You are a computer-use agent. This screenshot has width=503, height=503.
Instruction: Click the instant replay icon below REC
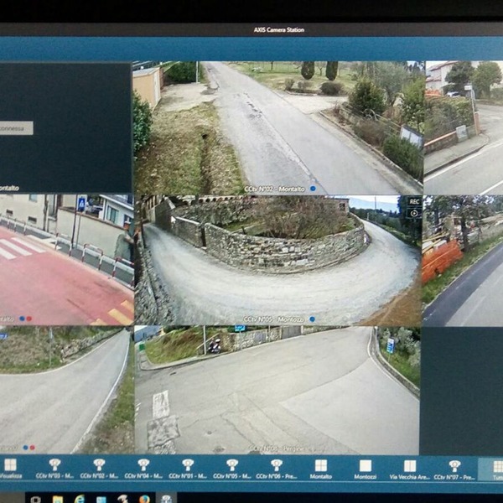(414, 213)
